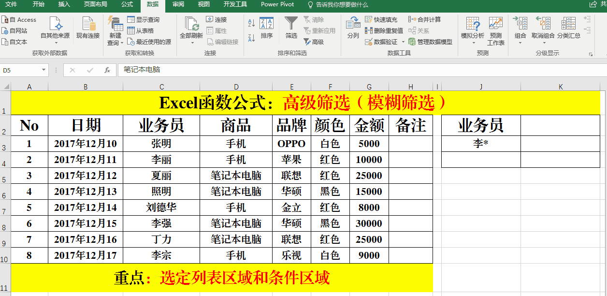The image size is (607, 296).
Task: Click 现有连接 button
Action: (x=88, y=28)
